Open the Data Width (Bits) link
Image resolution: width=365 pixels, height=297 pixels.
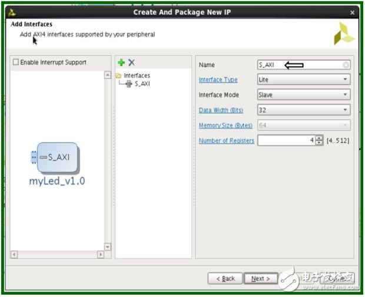tap(221, 110)
